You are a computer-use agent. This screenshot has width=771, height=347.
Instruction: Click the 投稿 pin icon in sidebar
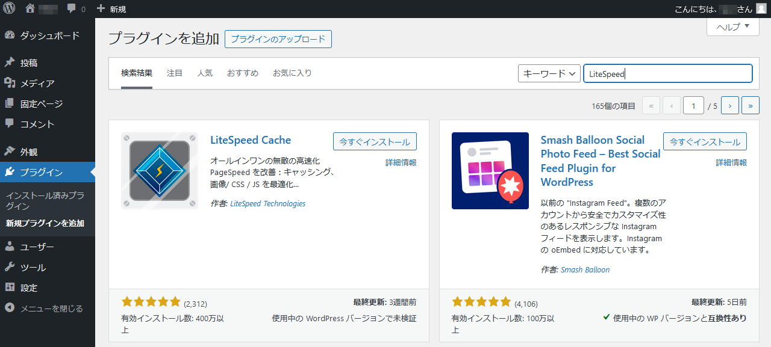(9, 63)
